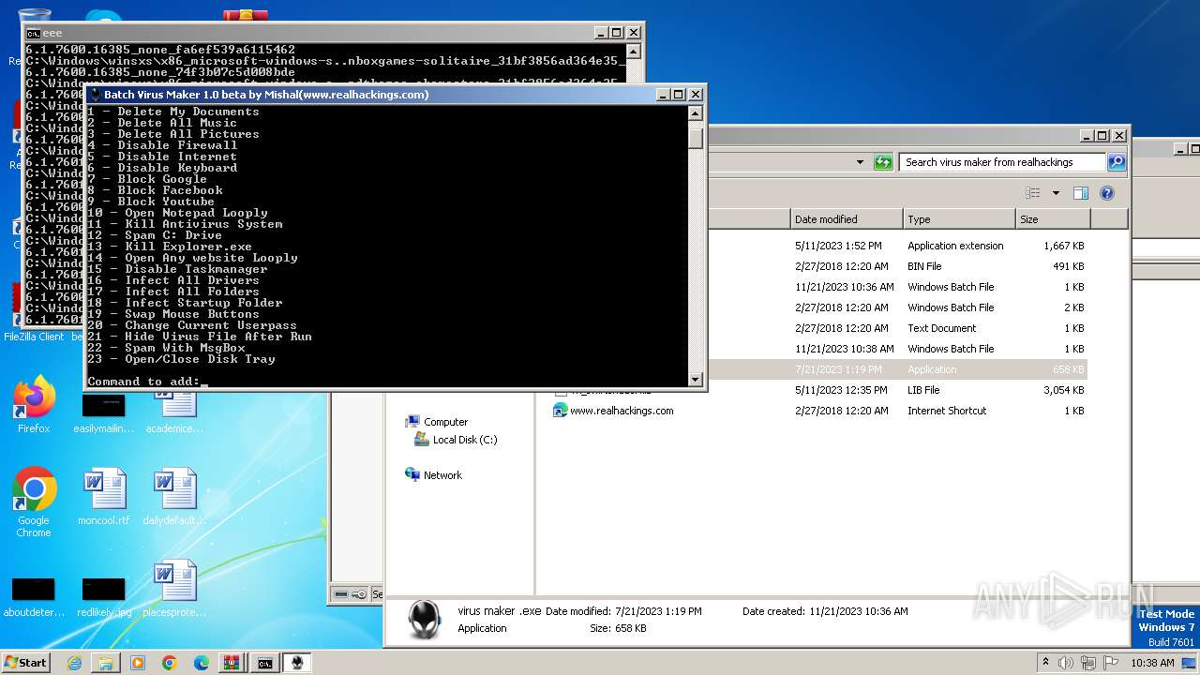The width and height of the screenshot is (1200, 675).
Task: Maximize the Batch Virus Maker window
Action: (679, 95)
